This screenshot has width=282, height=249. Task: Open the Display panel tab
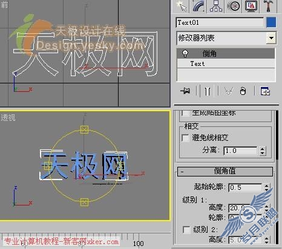coord(251,6)
